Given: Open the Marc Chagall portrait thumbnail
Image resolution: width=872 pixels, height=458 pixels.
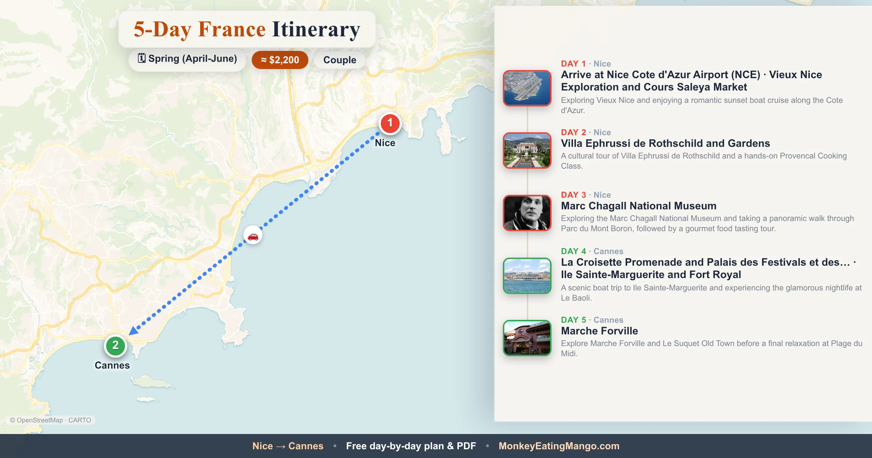Looking at the screenshot, I should [527, 213].
